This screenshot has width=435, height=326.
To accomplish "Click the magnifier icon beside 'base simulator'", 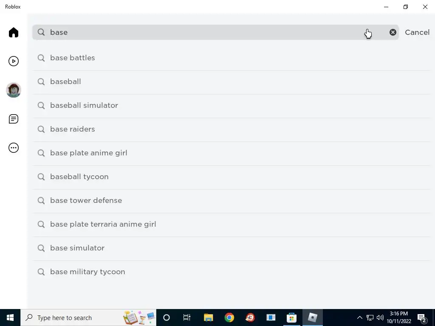I will (x=41, y=248).
